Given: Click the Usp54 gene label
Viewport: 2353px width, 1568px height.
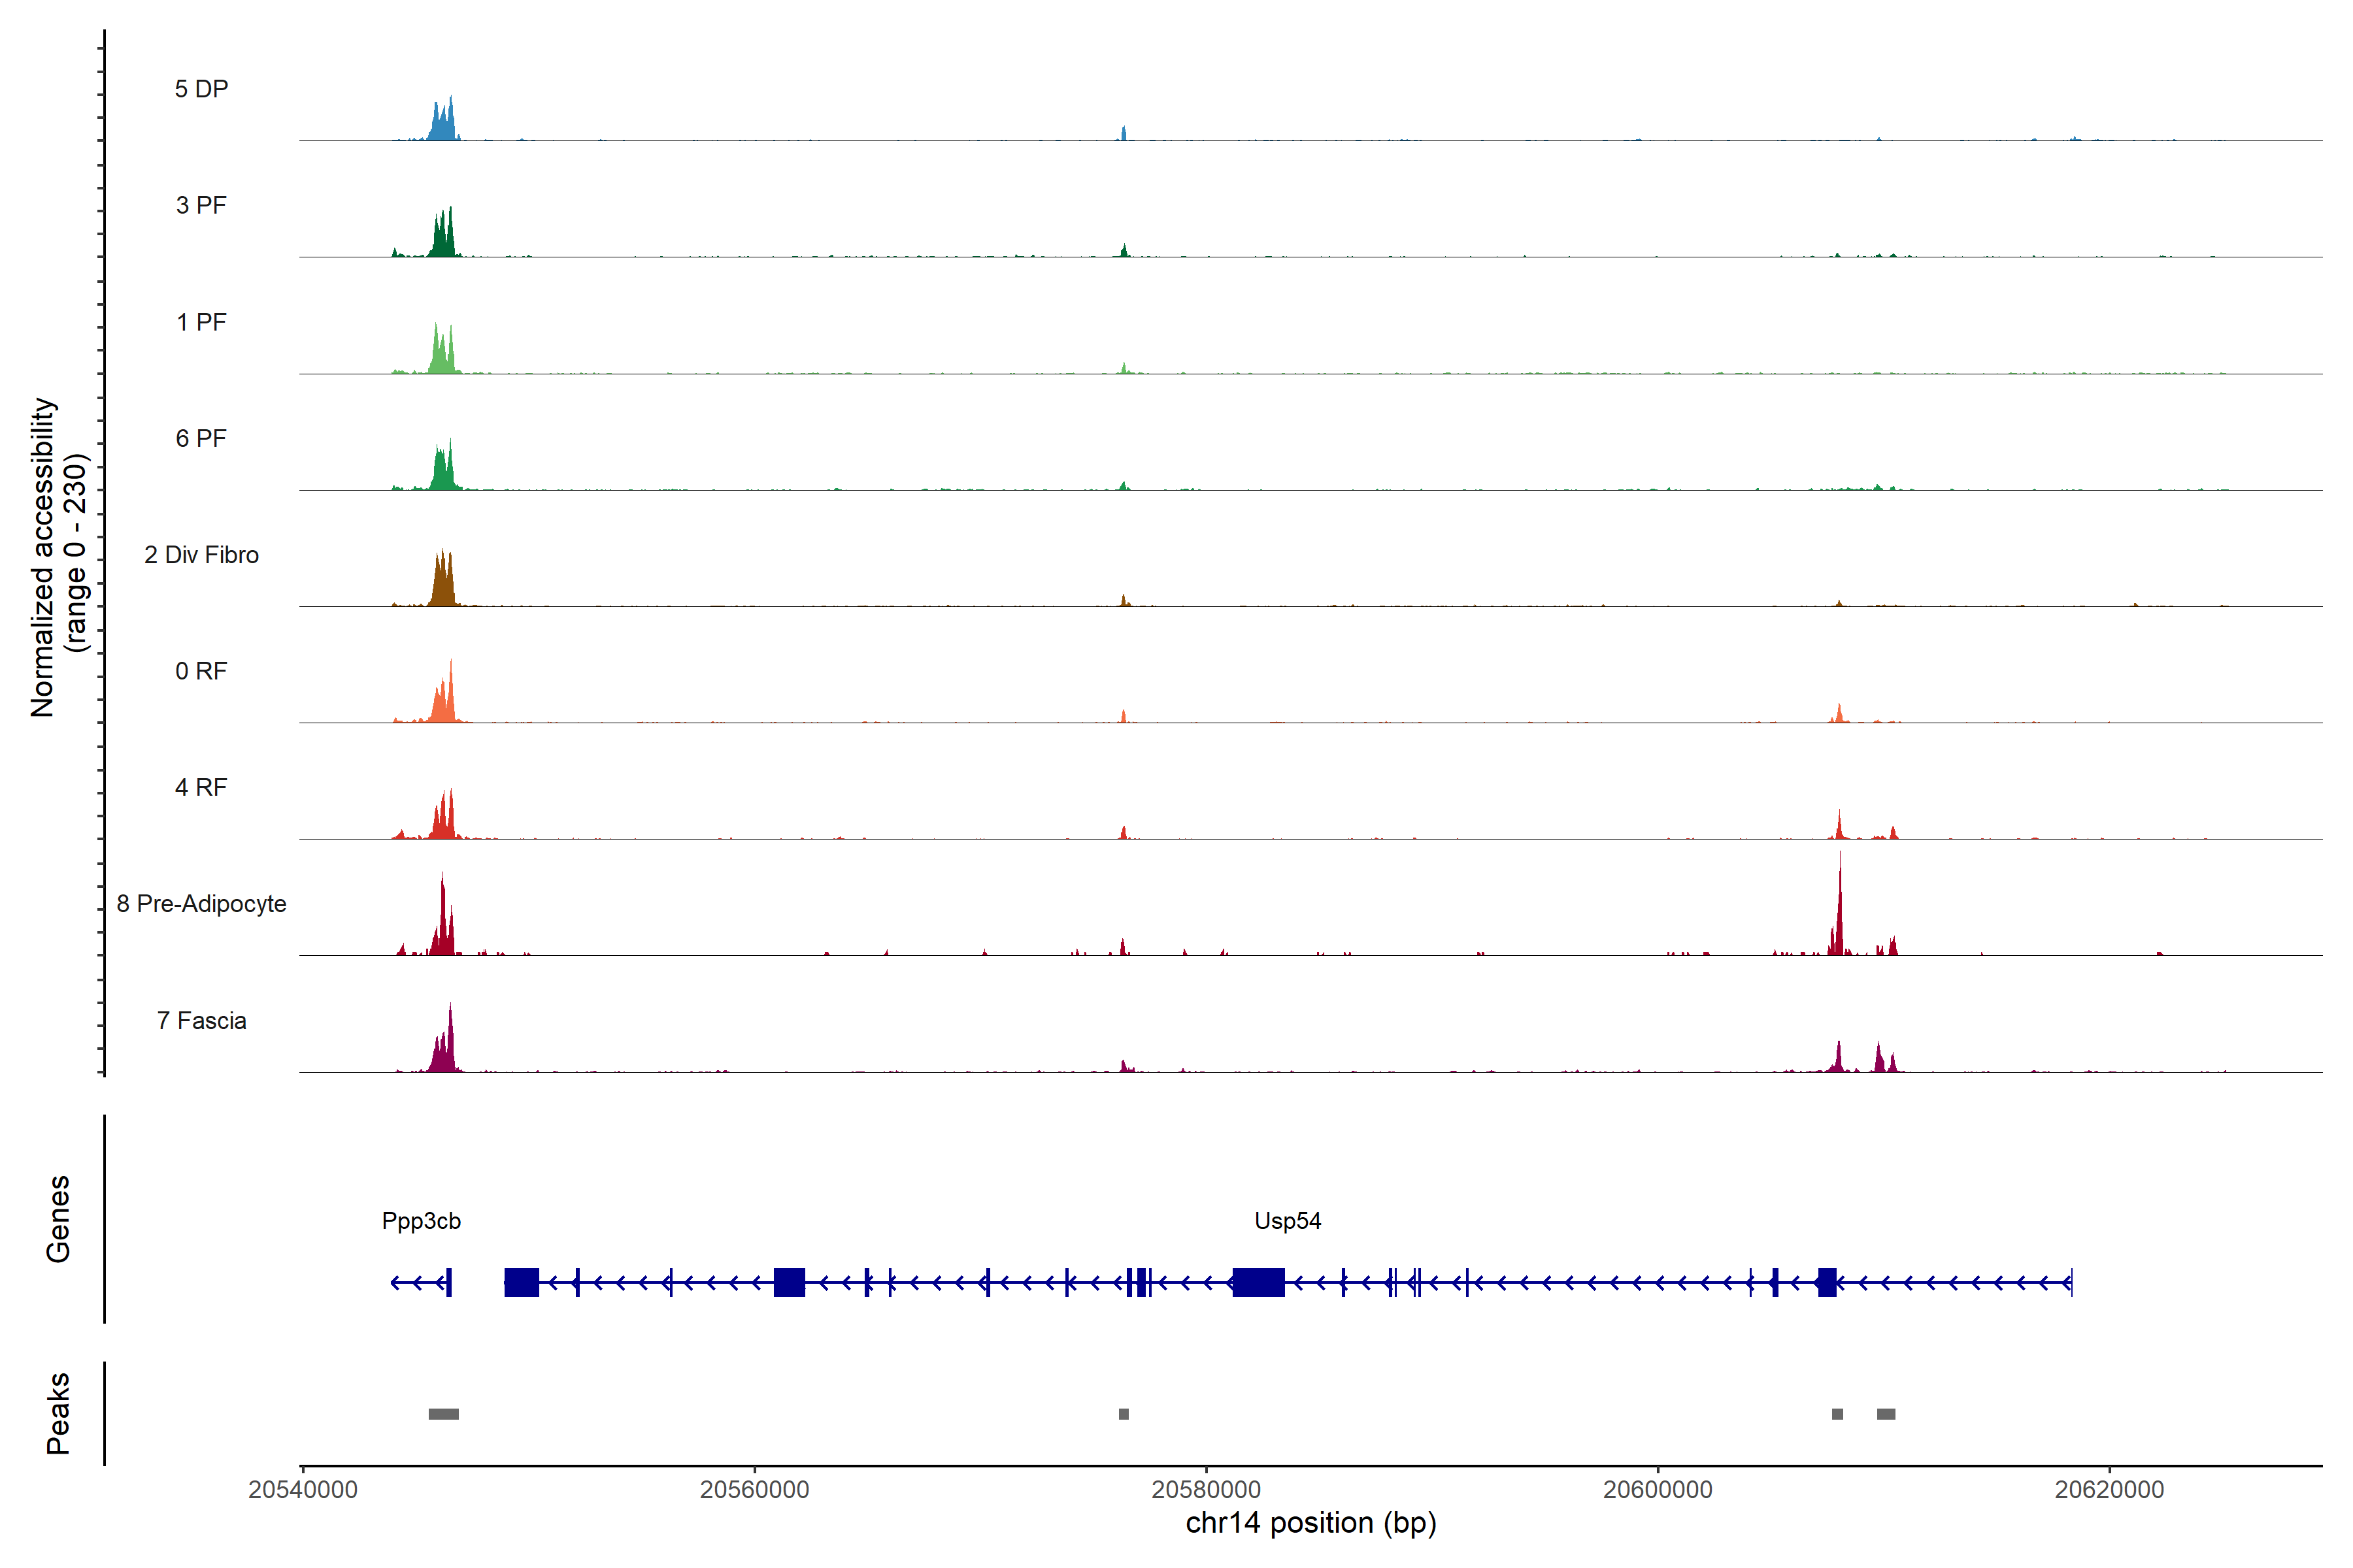Looking at the screenshot, I should pyautogui.click(x=1288, y=1221).
